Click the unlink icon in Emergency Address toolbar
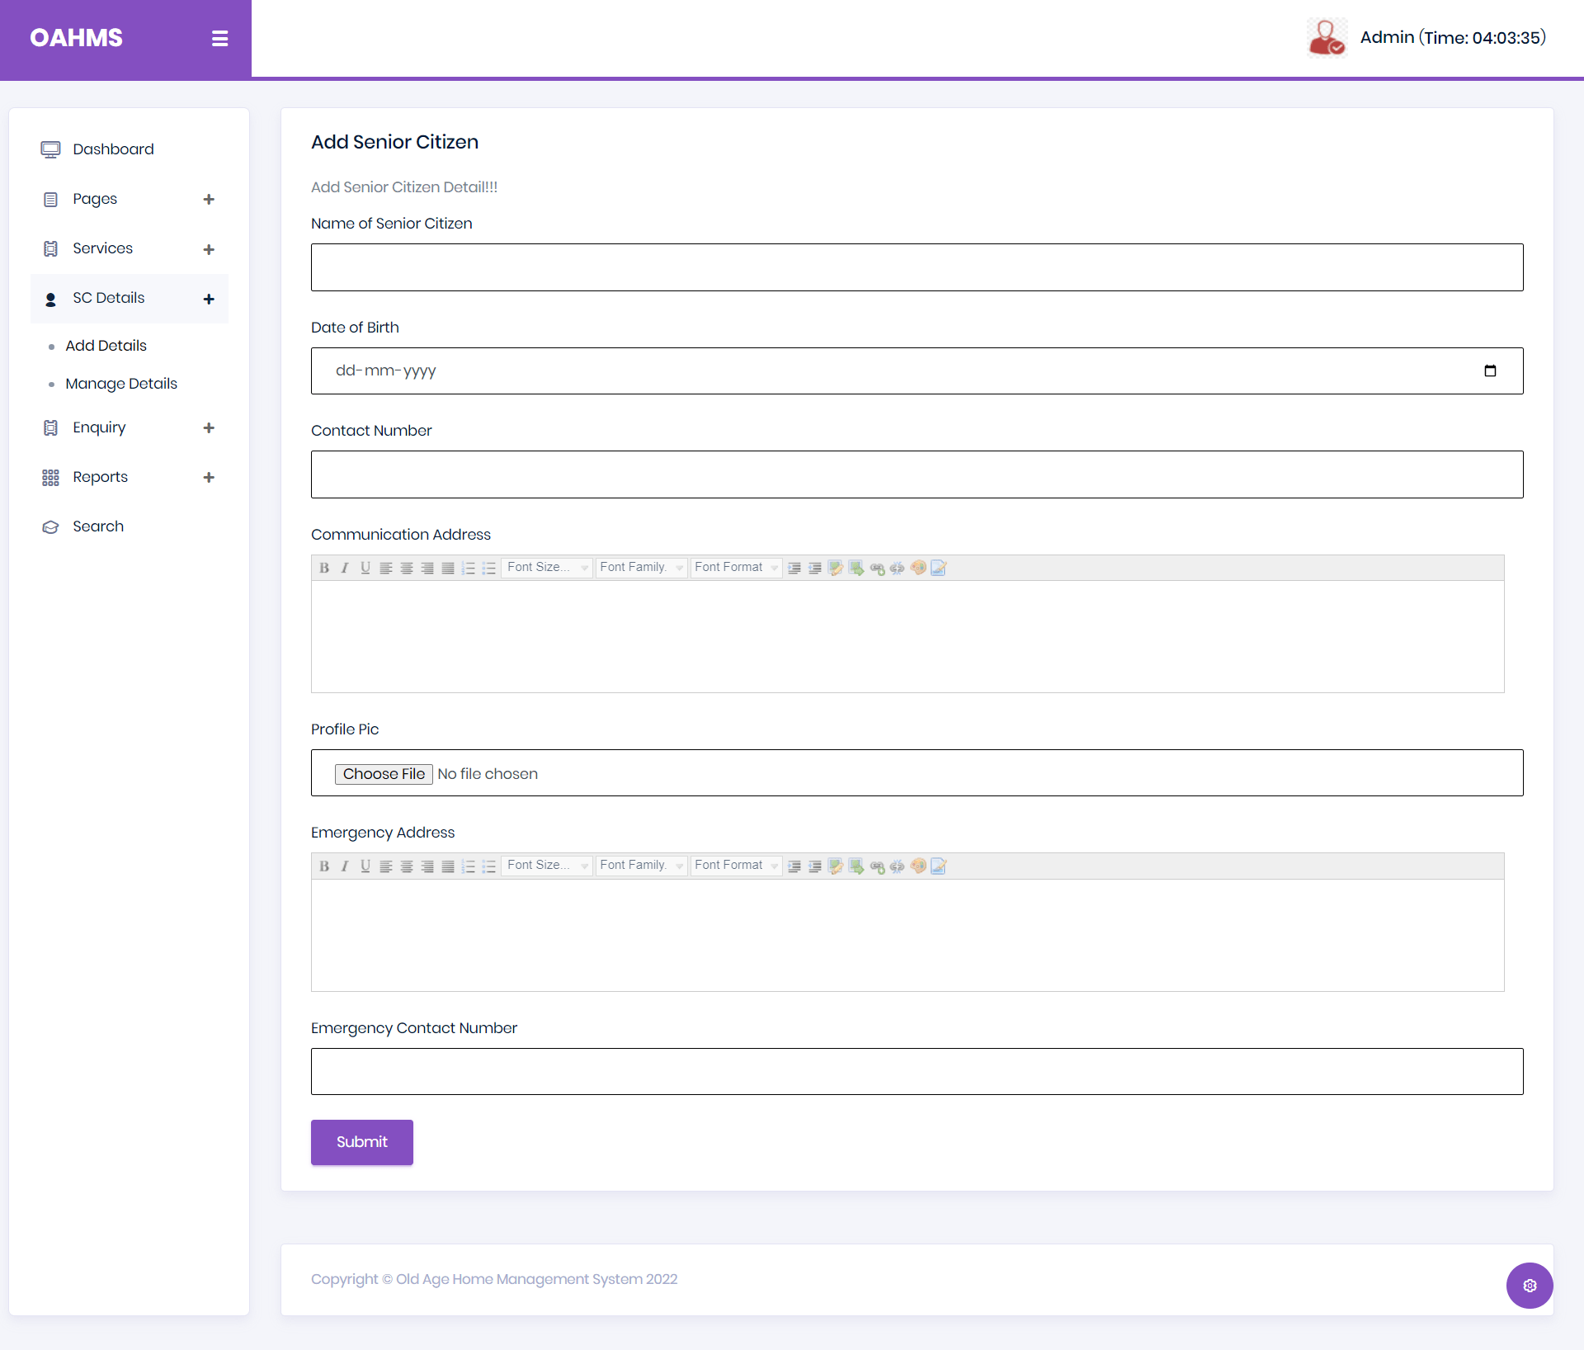Image resolution: width=1584 pixels, height=1350 pixels. [x=897, y=866]
